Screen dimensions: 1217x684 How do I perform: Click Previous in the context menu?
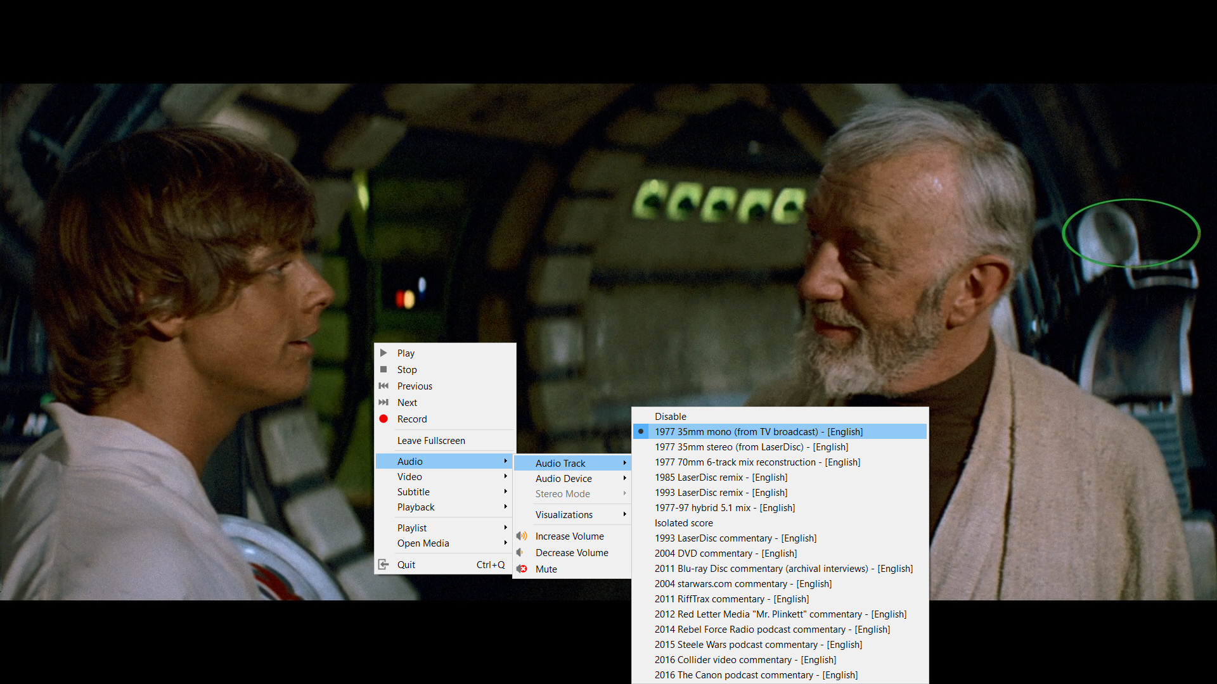[x=445, y=386]
